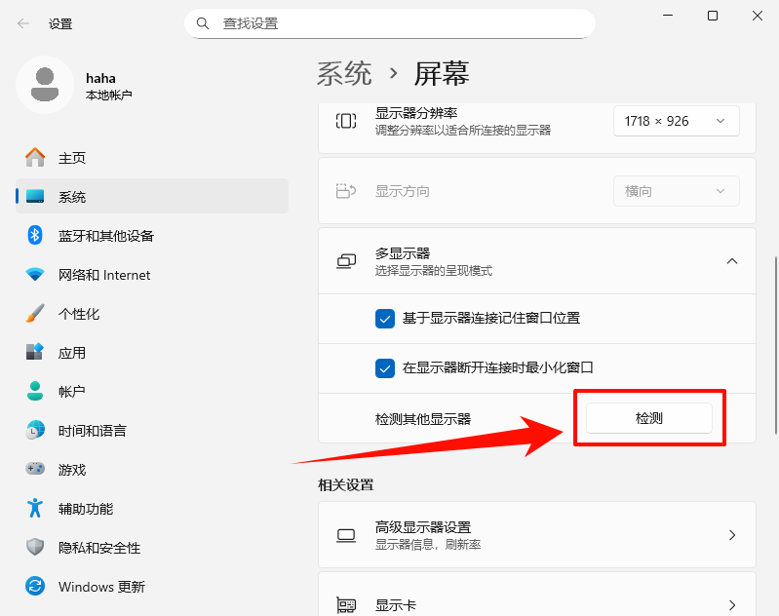Image resolution: width=779 pixels, height=616 pixels.
Task: Click the 时间和语言 globe clock icon
Action: coord(35,430)
